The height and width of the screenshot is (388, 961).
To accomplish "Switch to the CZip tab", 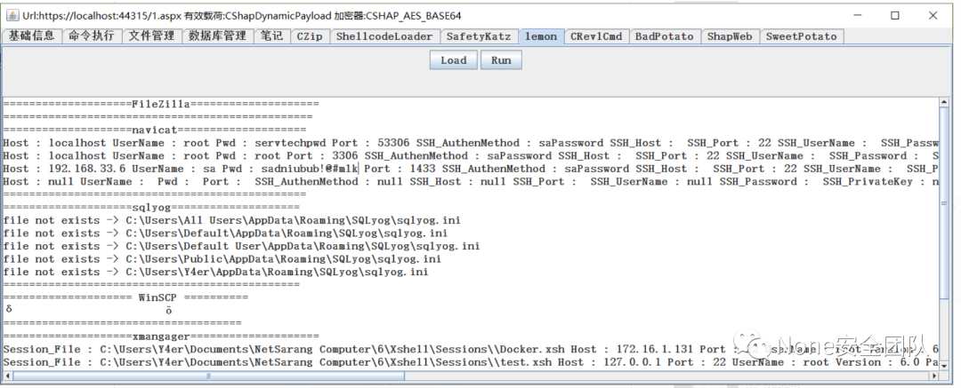I will tap(310, 36).
